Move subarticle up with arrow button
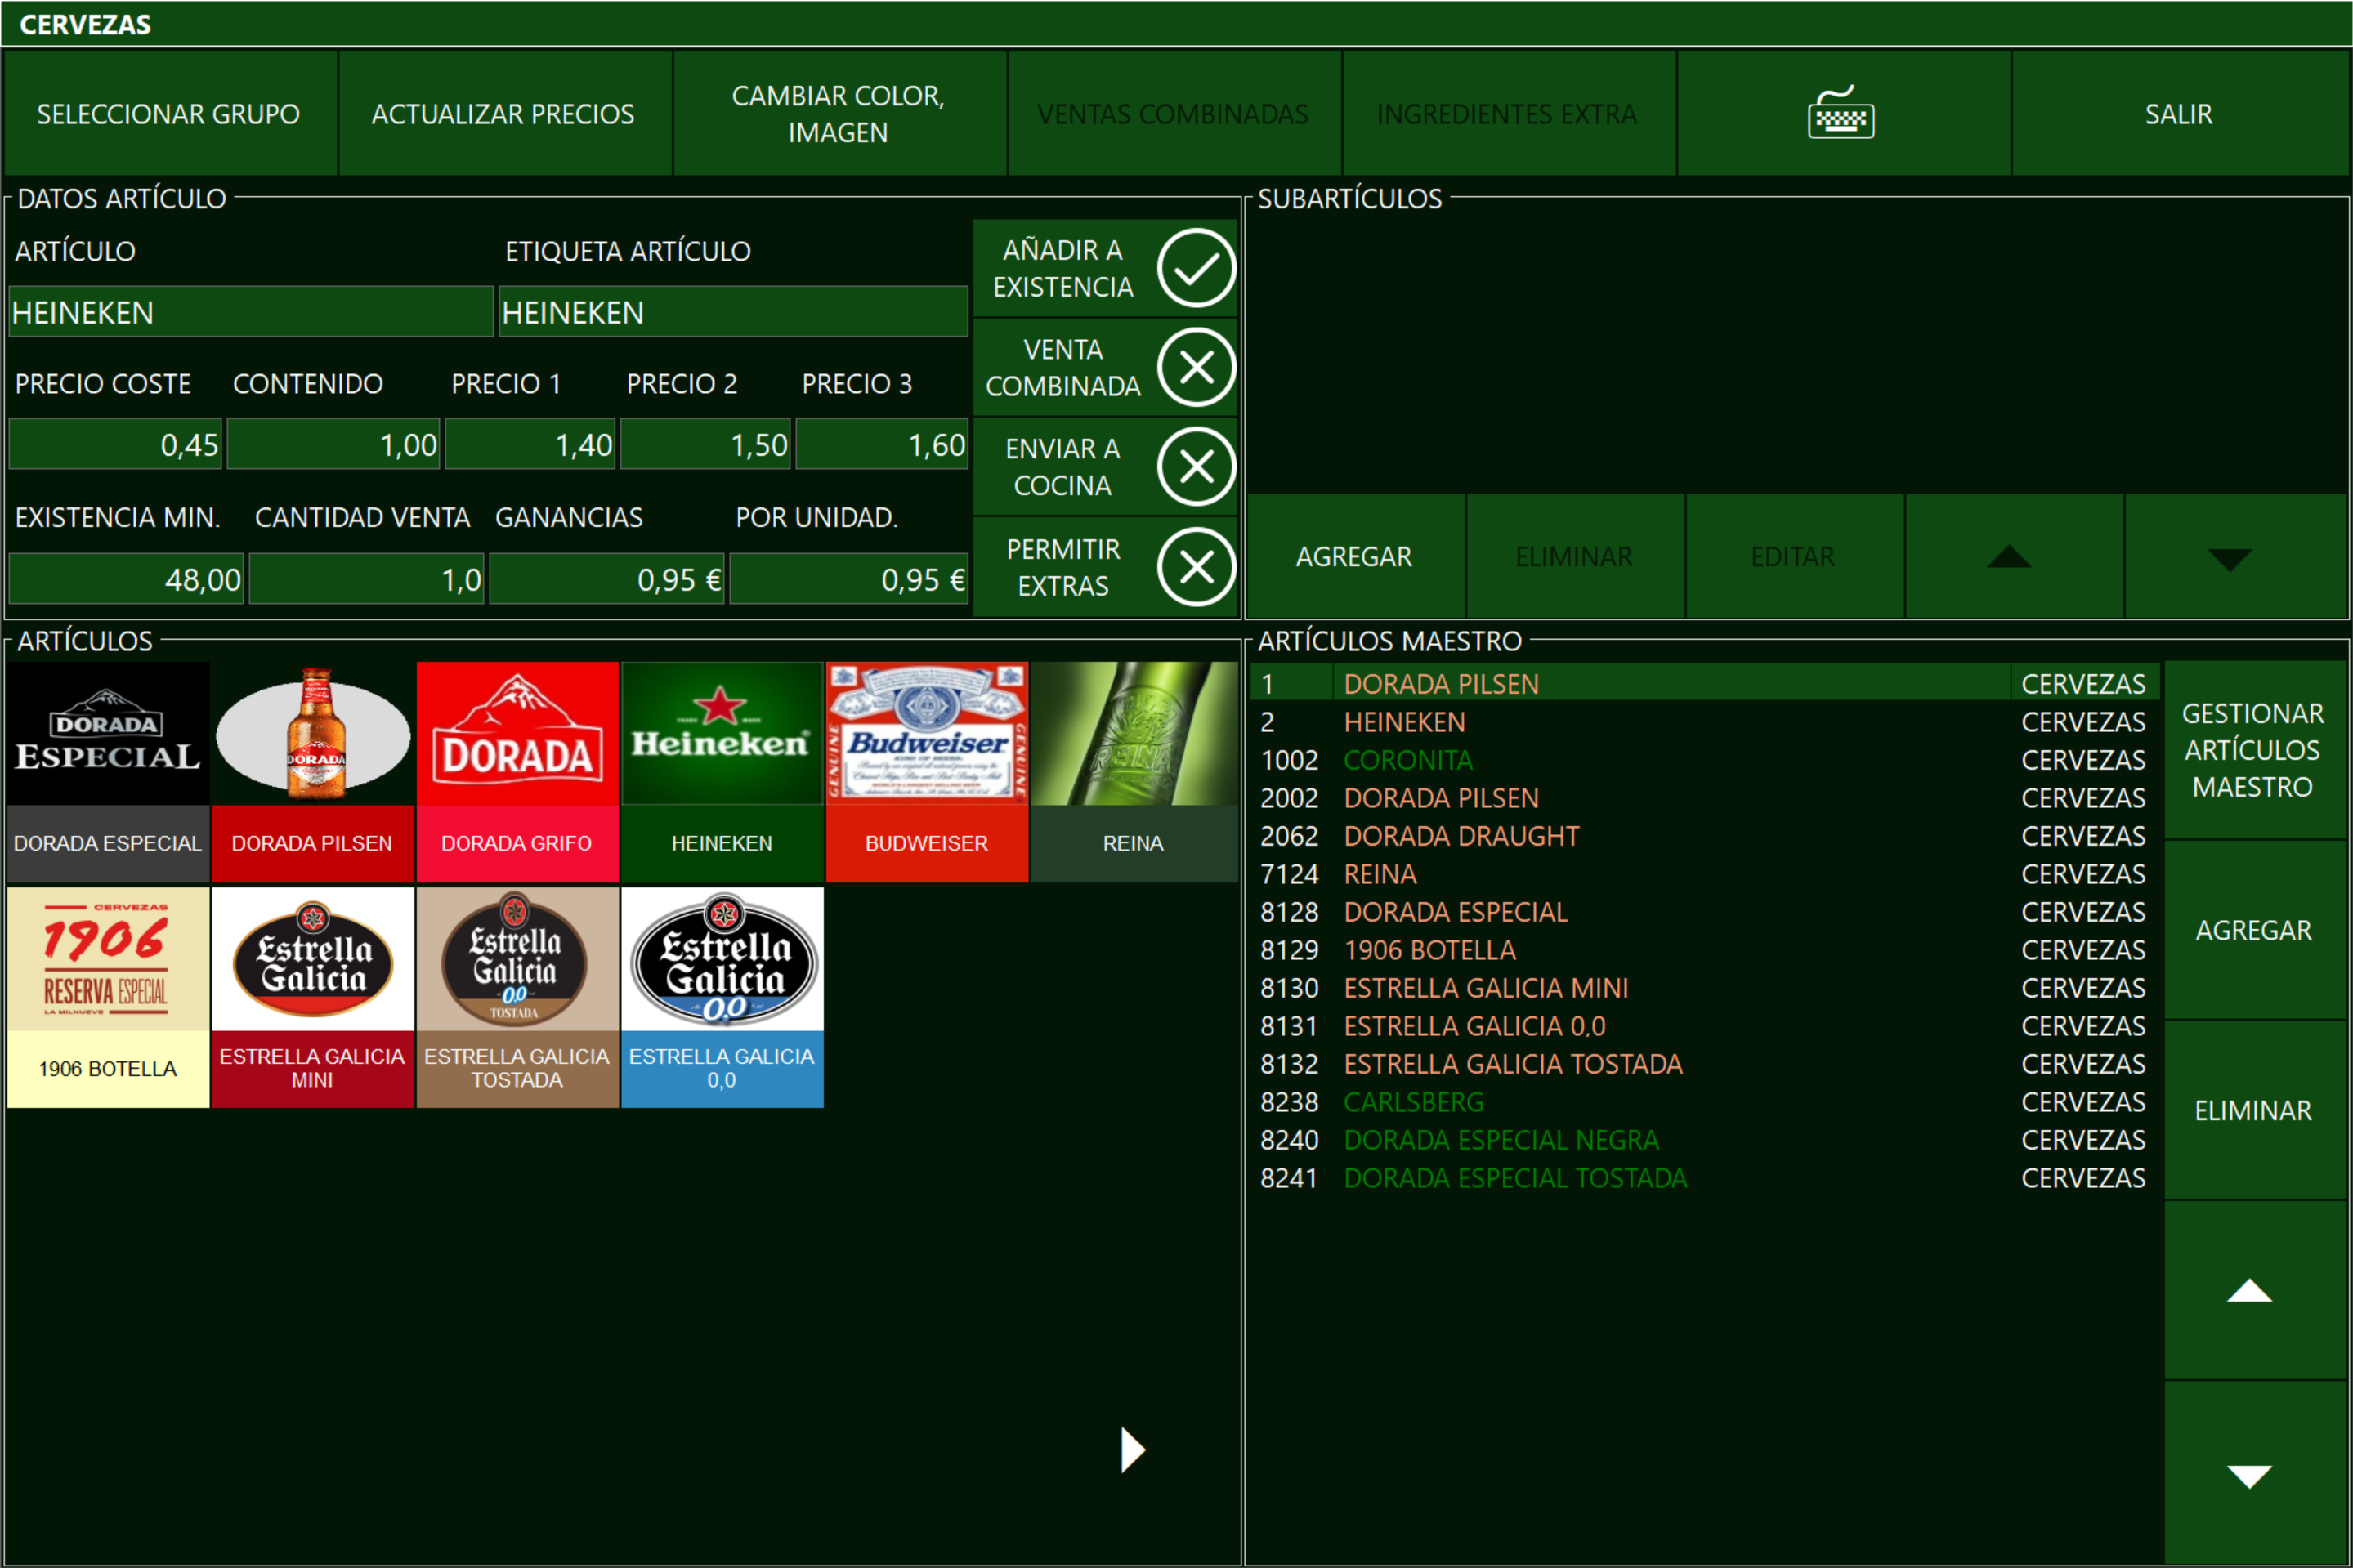 2010,556
